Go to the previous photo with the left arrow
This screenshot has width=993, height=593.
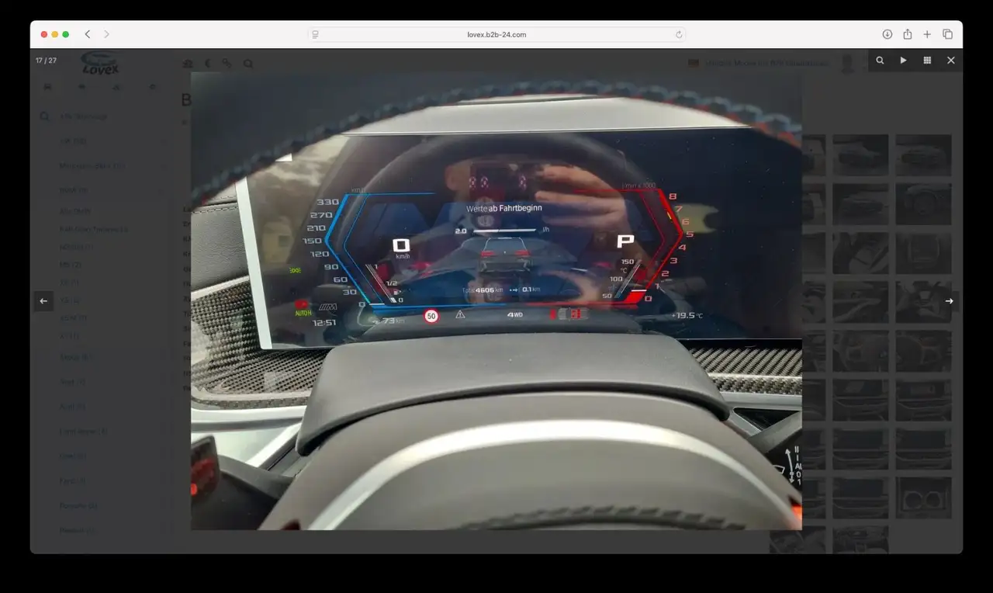43,301
